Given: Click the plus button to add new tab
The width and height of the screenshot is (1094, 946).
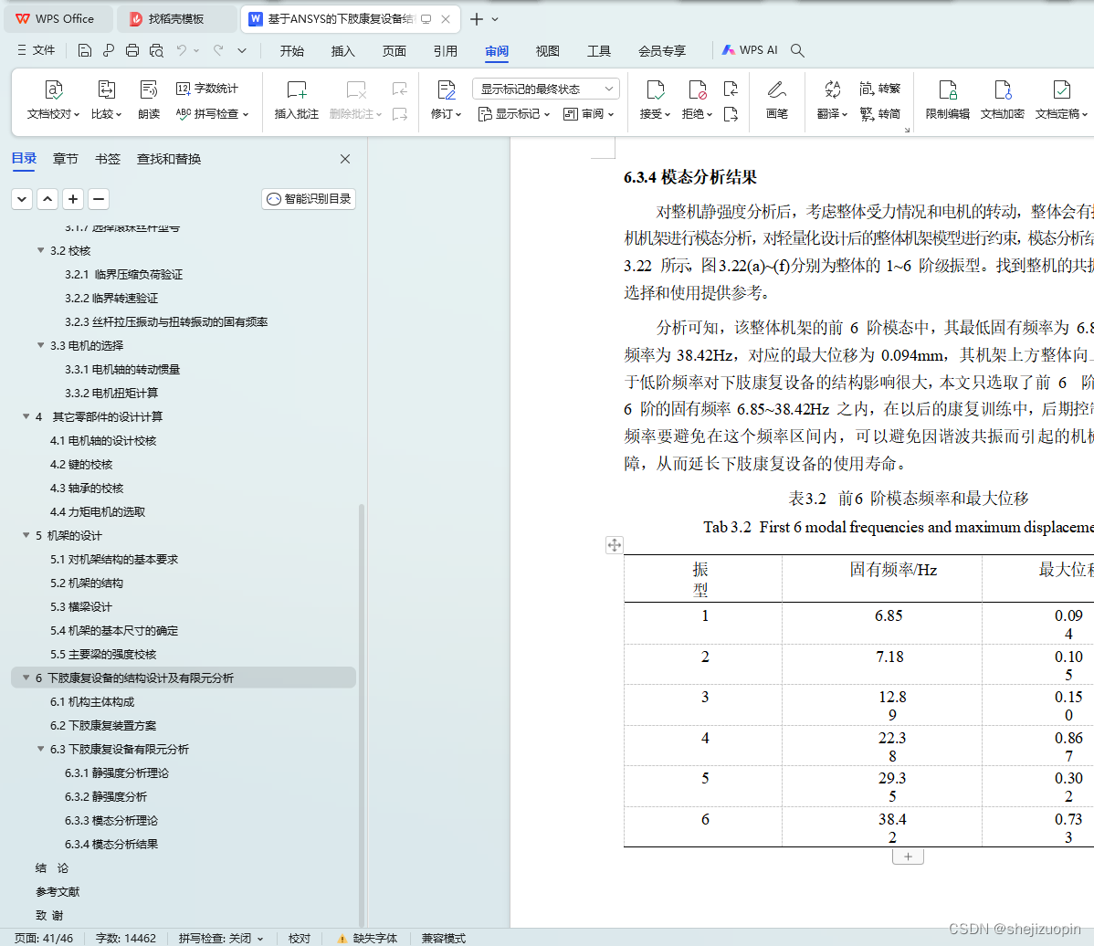Looking at the screenshot, I should [x=477, y=19].
